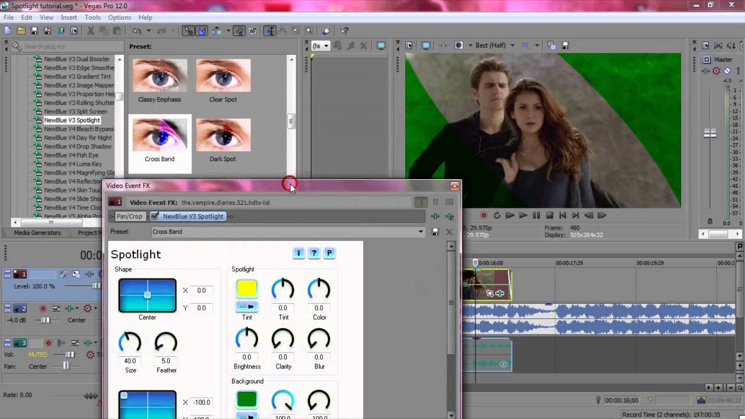The image size is (745, 419).
Task: Click the Master automation settings gear icon
Action: click(x=716, y=71)
